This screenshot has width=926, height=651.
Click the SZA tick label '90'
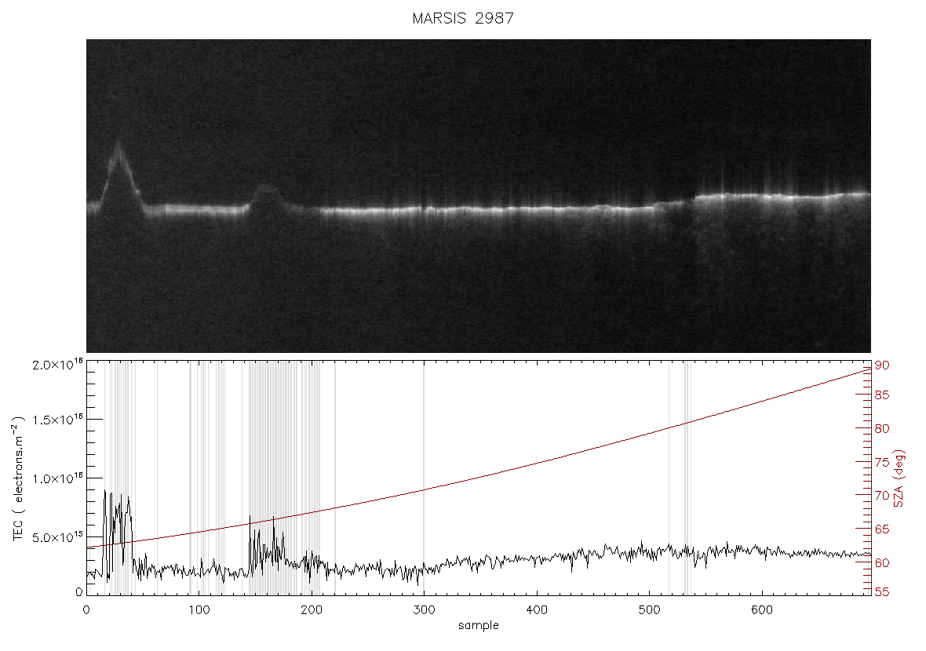[882, 366]
